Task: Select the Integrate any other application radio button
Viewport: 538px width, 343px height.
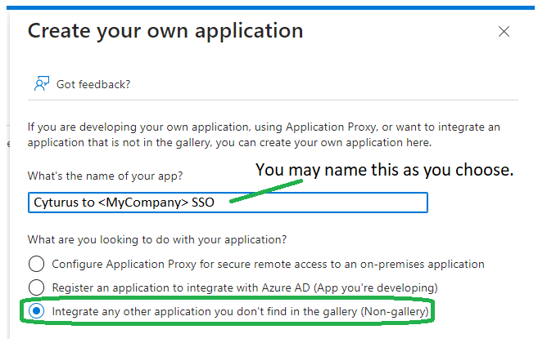Action: pyautogui.click(x=36, y=311)
